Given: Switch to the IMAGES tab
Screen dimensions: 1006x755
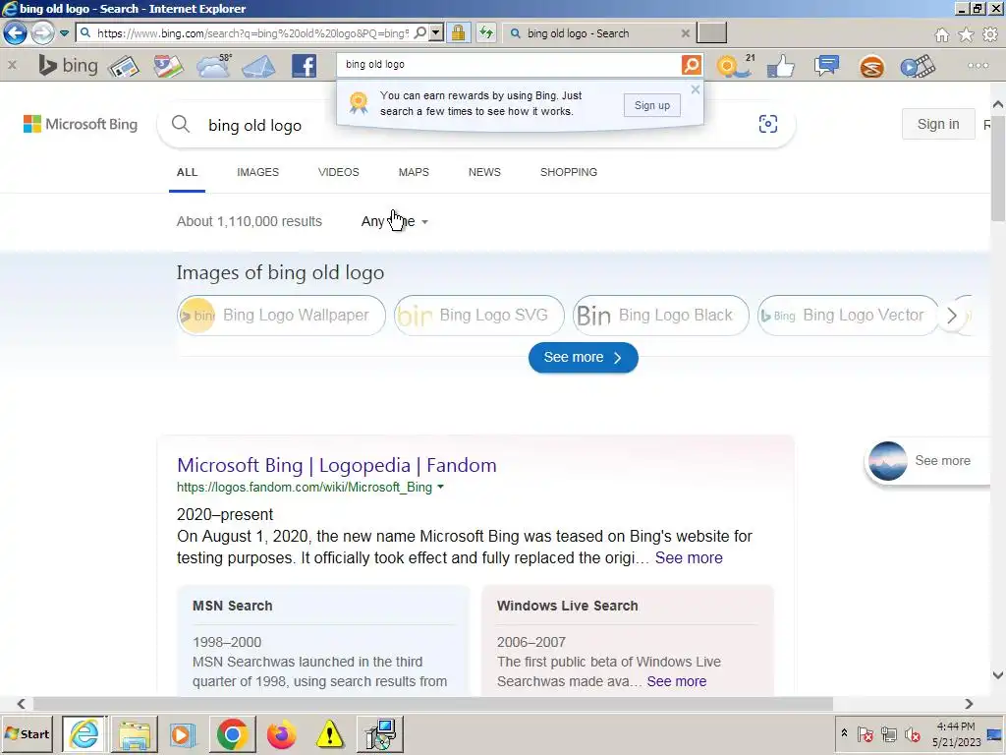Looking at the screenshot, I should (258, 172).
